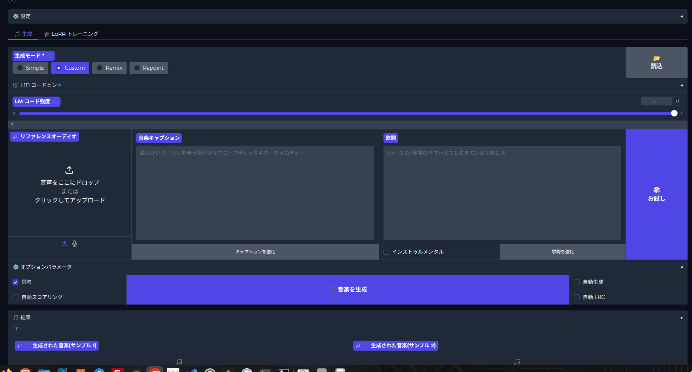Enable the 自動スコアリング checkbox

(16, 297)
